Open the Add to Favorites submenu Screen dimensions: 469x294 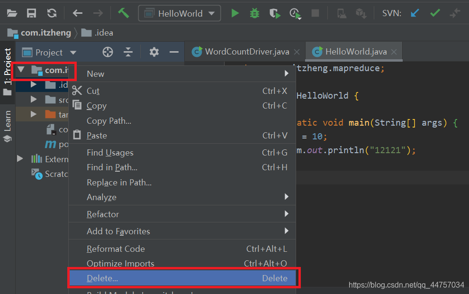point(182,231)
